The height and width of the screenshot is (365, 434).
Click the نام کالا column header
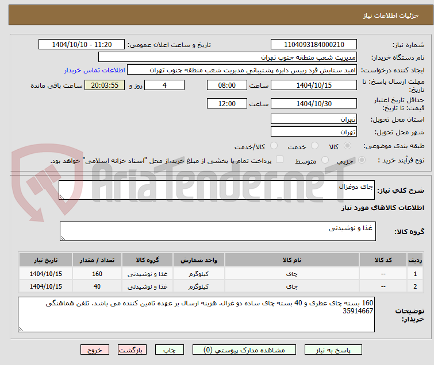(292, 260)
